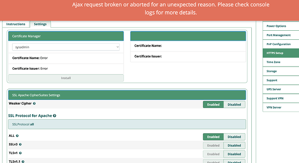Open Storage in sidebar
The height and width of the screenshot is (163, 299).
pos(281,71)
